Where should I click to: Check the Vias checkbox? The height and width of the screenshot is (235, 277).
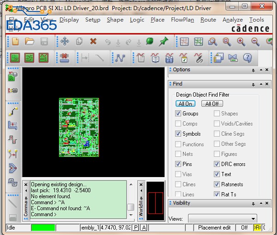tap(178, 174)
